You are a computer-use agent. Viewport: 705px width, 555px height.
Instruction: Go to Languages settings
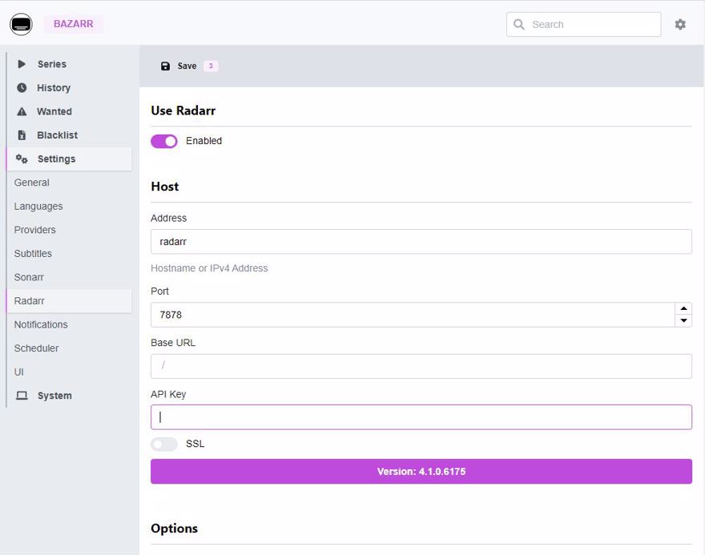(38, 207)
